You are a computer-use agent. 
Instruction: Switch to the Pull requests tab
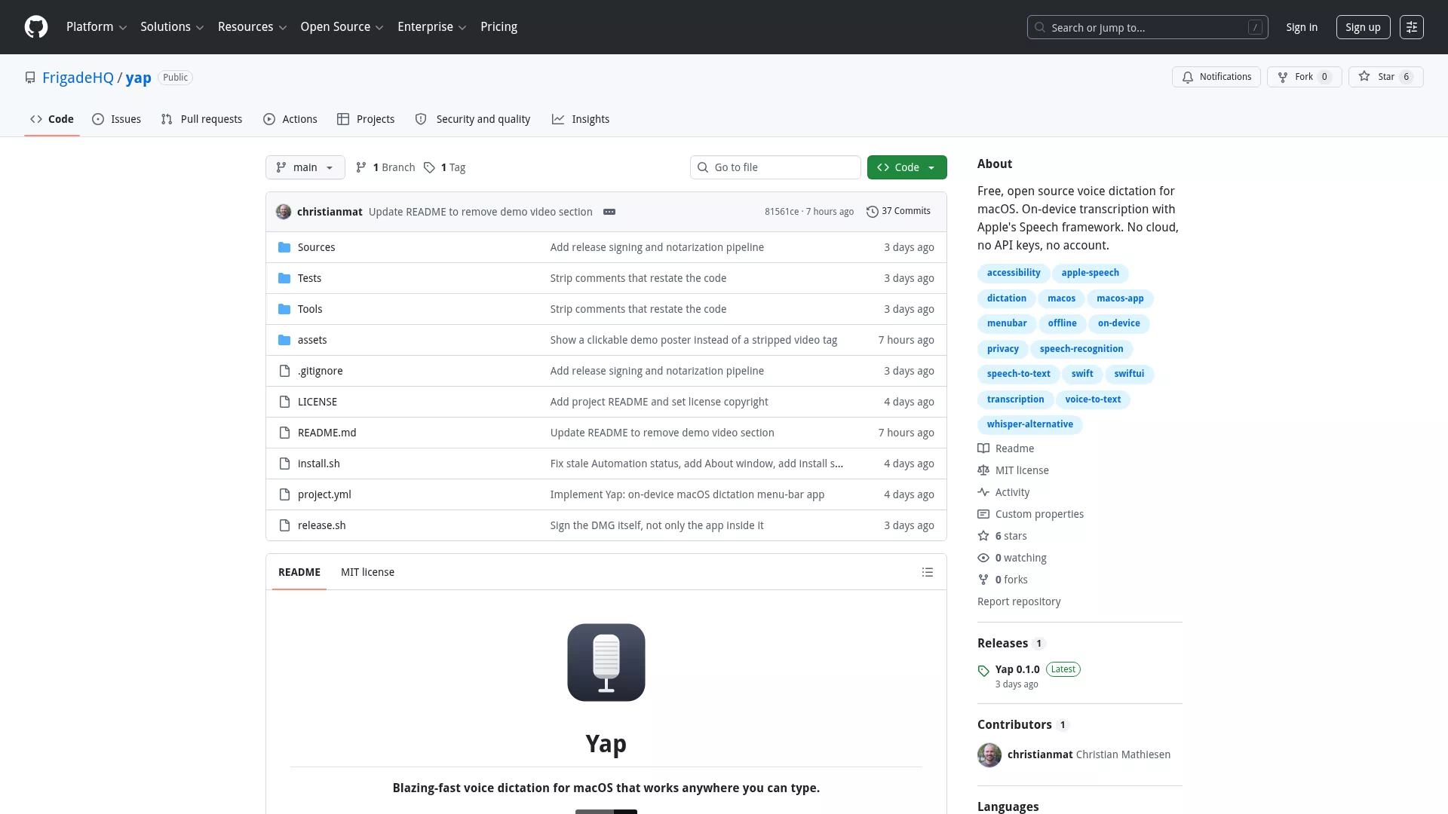[x=202, y=119]
